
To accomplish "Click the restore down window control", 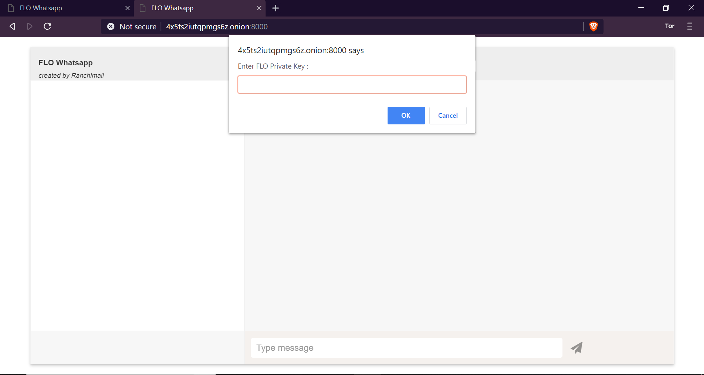I will (666, 8).
